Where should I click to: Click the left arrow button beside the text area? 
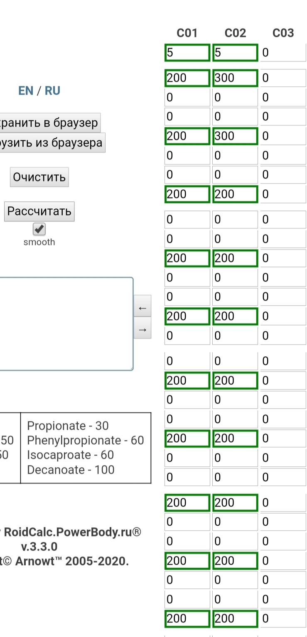(x=142, y=308)
